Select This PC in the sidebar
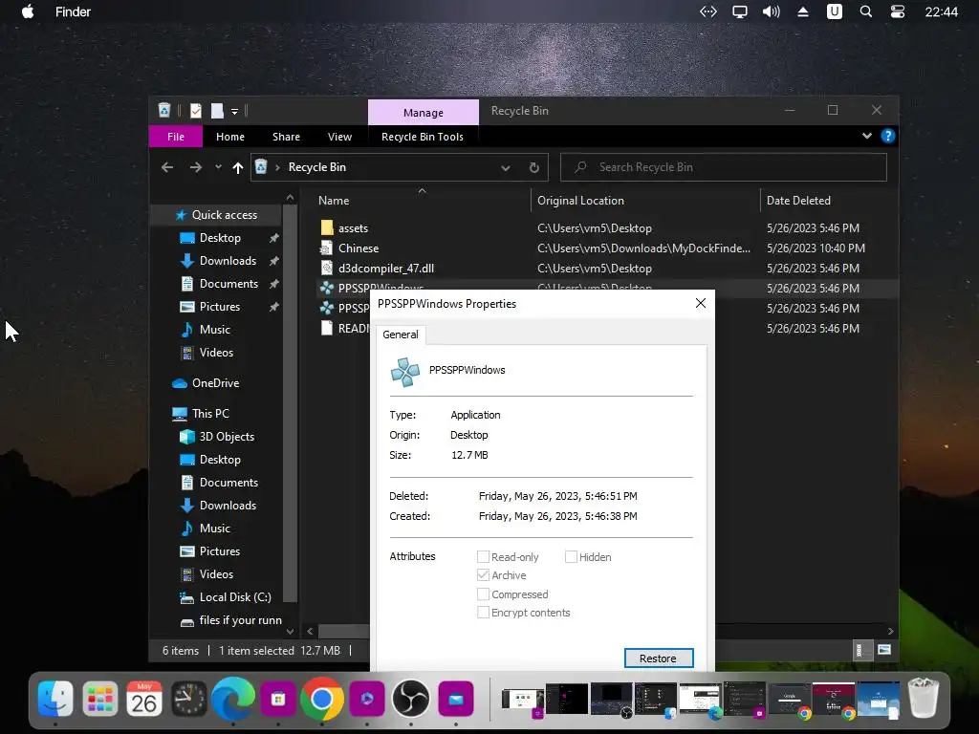Screen dimensions: 979x734 [209, 413]
